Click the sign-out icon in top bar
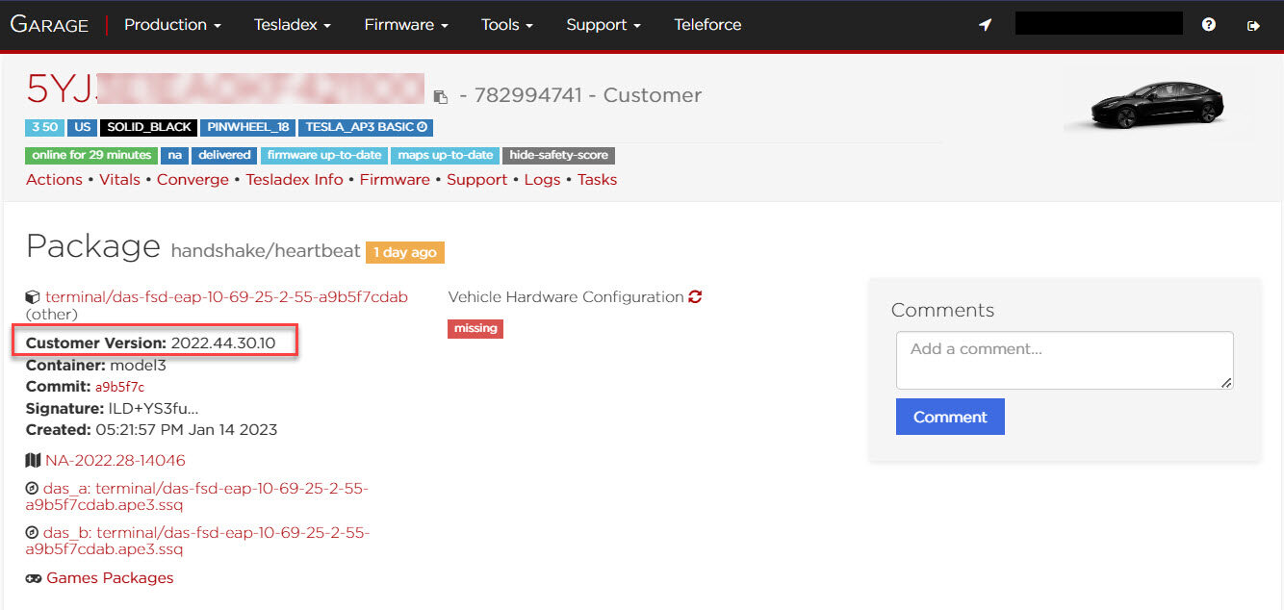The width and height of the screenshot is (1284, 610). [1253, 25]
